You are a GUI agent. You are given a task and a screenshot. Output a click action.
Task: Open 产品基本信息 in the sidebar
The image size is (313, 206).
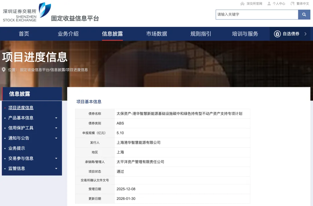point(21,118)
